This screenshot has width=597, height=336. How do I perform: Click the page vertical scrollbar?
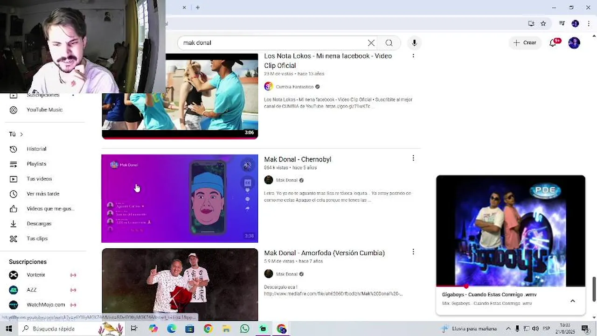click(594, 289)
